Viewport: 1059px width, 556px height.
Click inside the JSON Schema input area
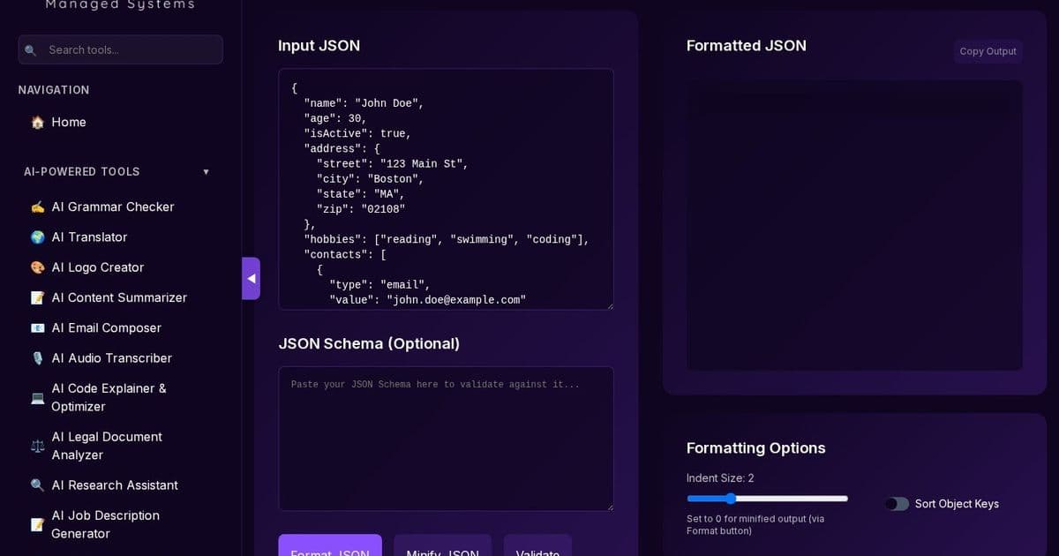click(x=446, y=437)
